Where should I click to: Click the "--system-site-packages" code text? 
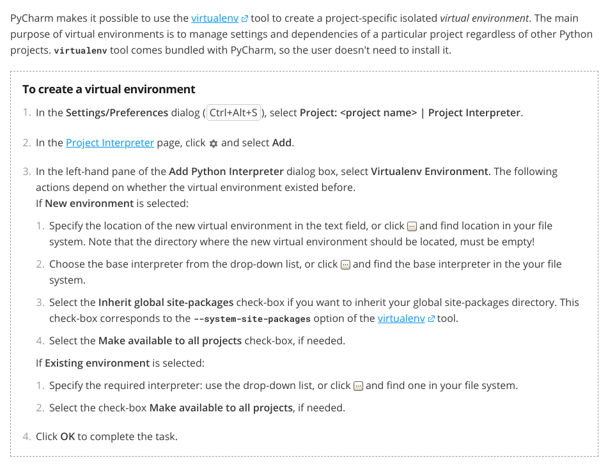[x=252, y=319]
